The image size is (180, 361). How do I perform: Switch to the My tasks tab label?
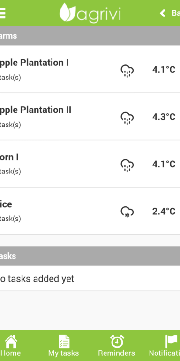[64, 353]
